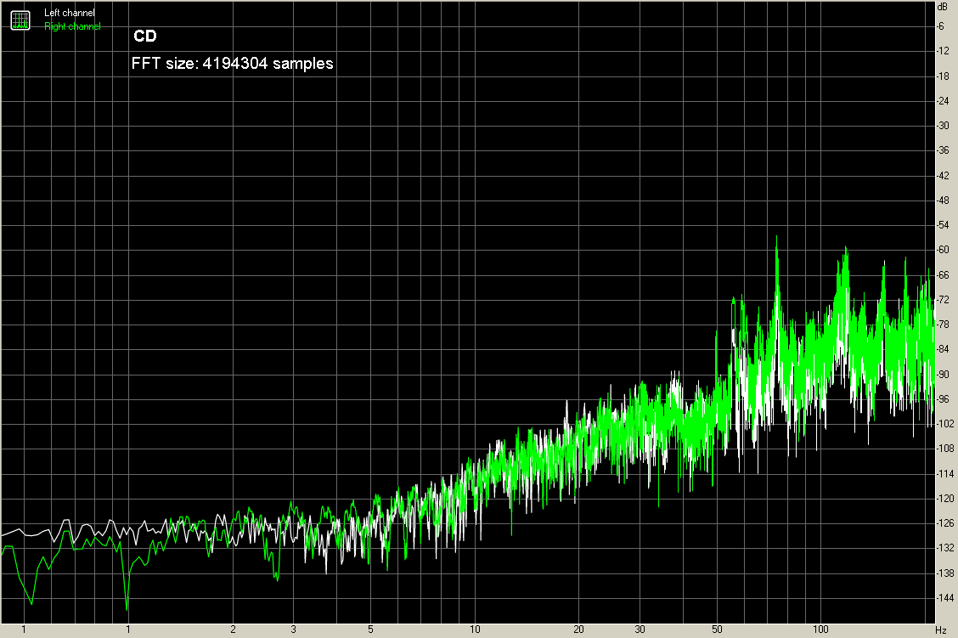Click the spectrum graph icon beside the legend
The height and width of the screenshot is (638, 958).
[20, 20]
